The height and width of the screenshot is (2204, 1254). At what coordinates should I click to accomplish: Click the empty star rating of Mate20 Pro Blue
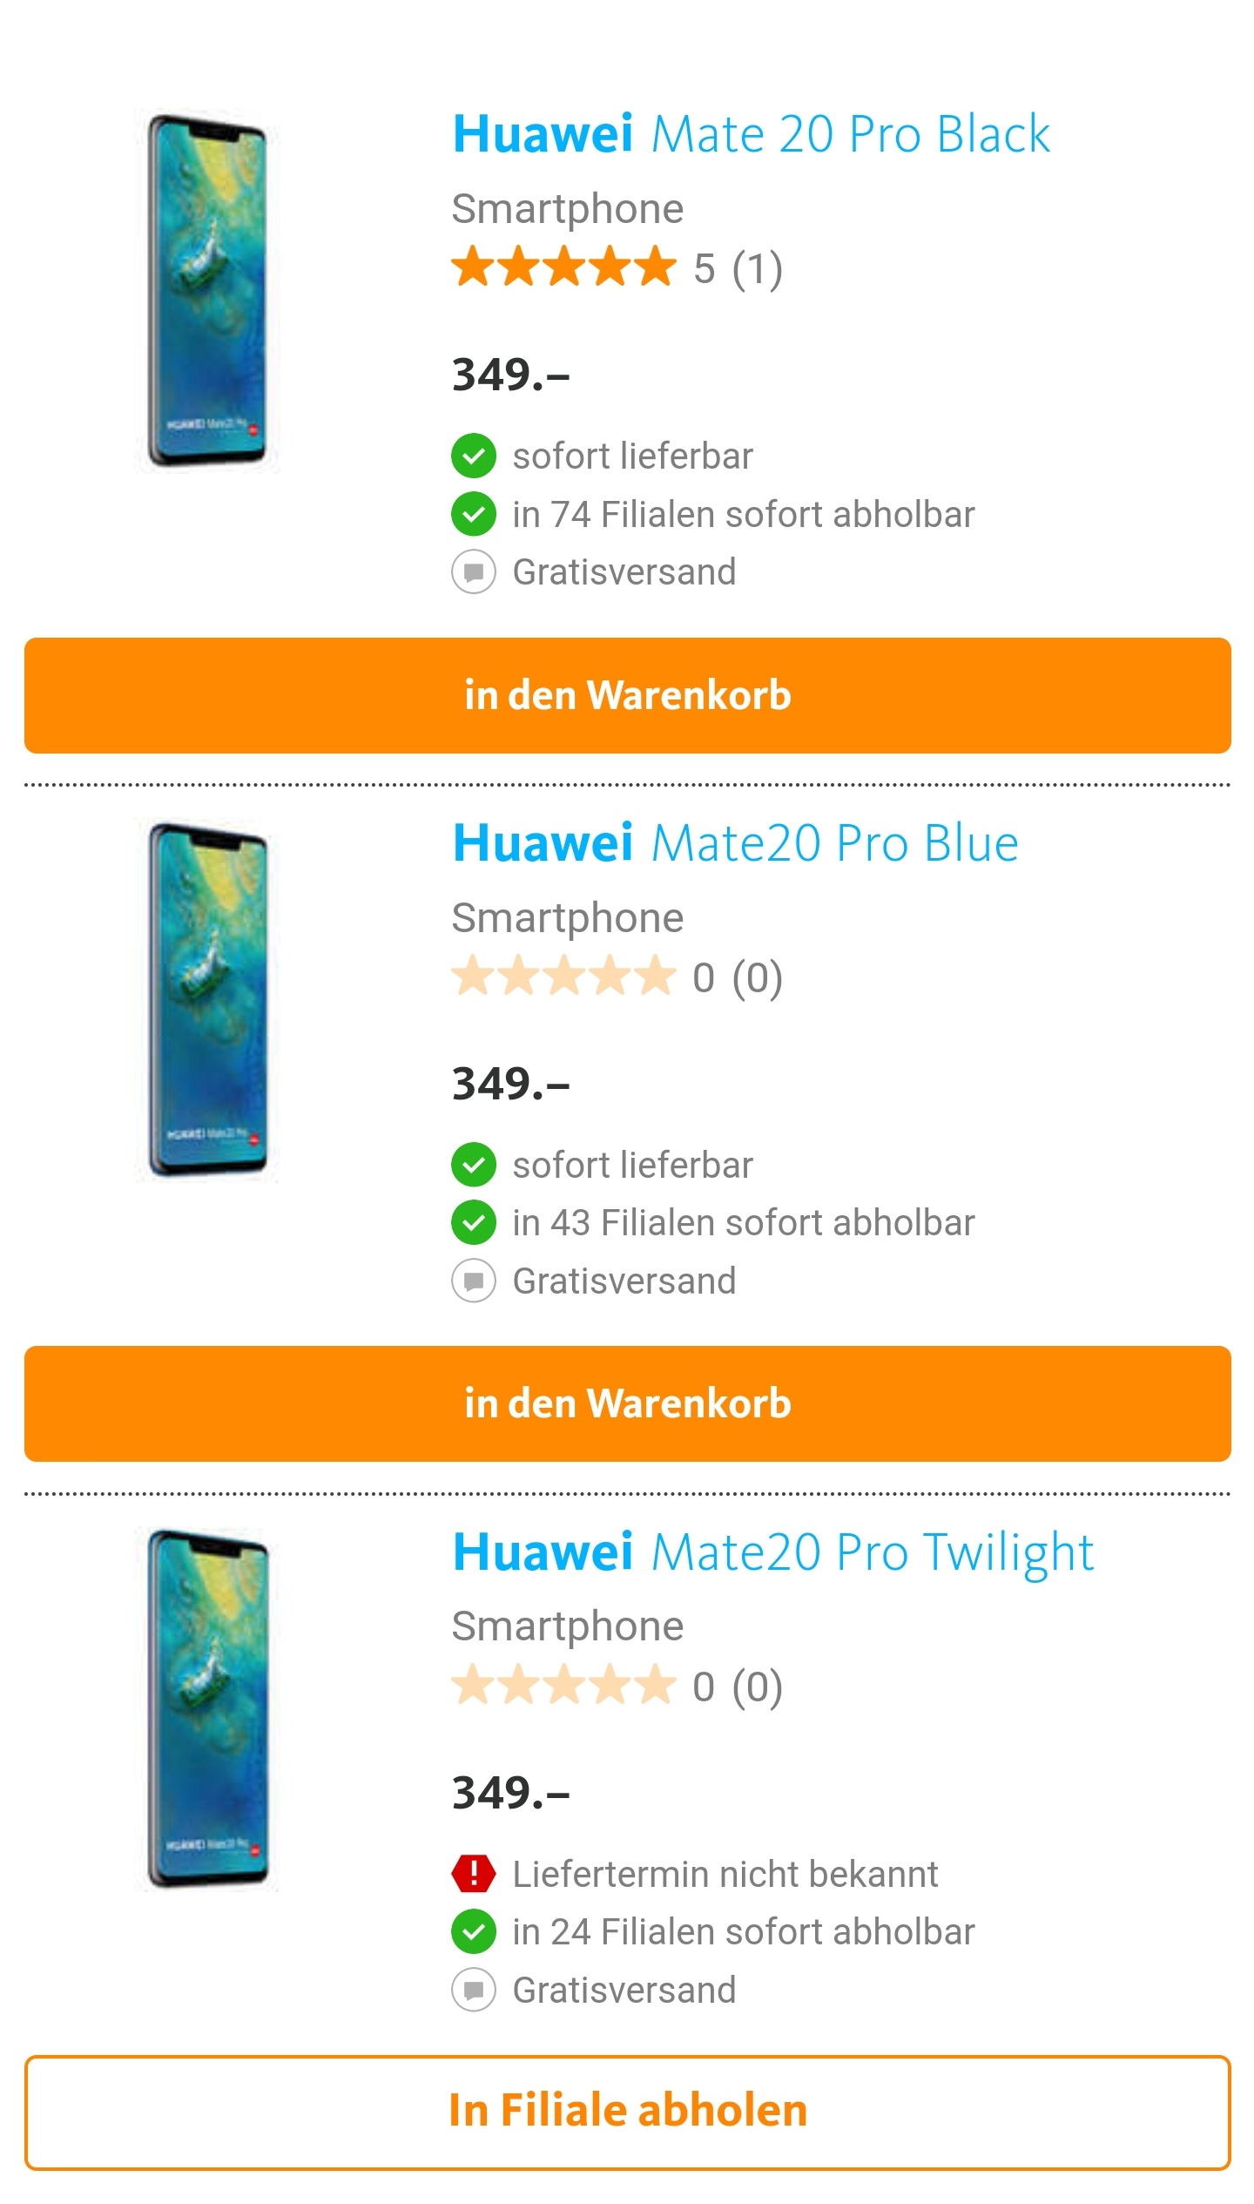pyautogui.click(x=563, y=977)
